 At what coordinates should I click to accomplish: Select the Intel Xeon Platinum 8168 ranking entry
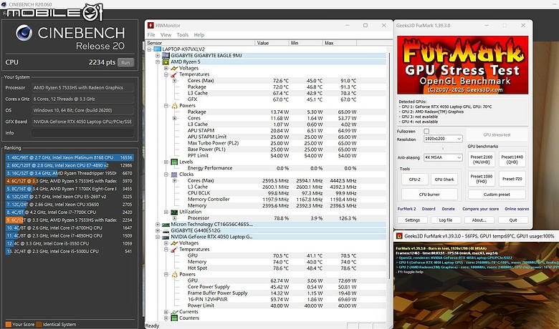[x=70, y=157]
